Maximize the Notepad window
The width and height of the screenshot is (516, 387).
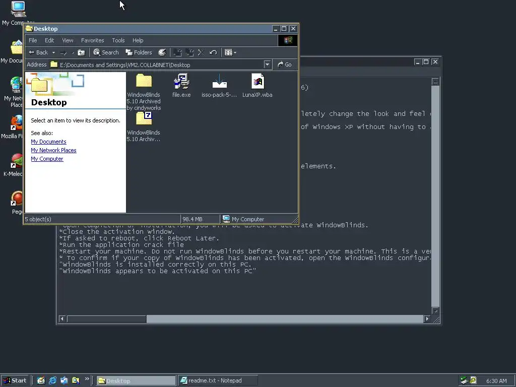pos(426,62)
